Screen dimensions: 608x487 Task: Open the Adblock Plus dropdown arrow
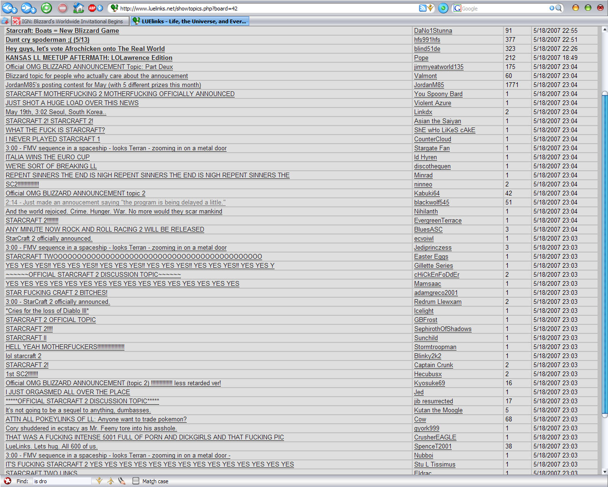click(100, 8)
